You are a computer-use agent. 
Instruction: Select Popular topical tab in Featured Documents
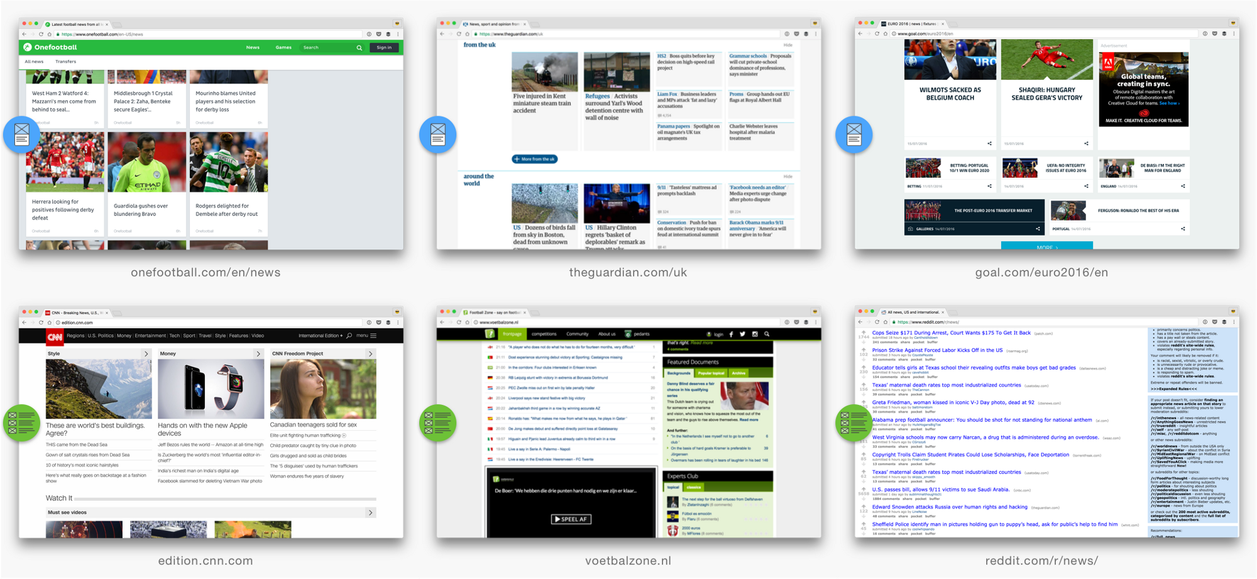point(711,373)
